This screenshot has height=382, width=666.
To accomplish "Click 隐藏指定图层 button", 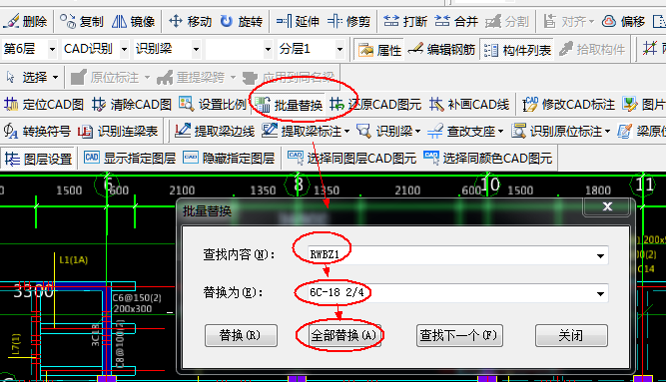I will [229, 159].
